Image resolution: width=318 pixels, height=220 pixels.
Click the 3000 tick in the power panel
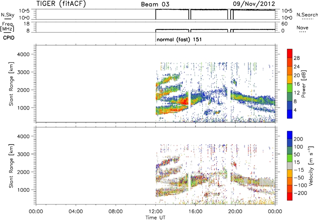(x=23, y=72)
